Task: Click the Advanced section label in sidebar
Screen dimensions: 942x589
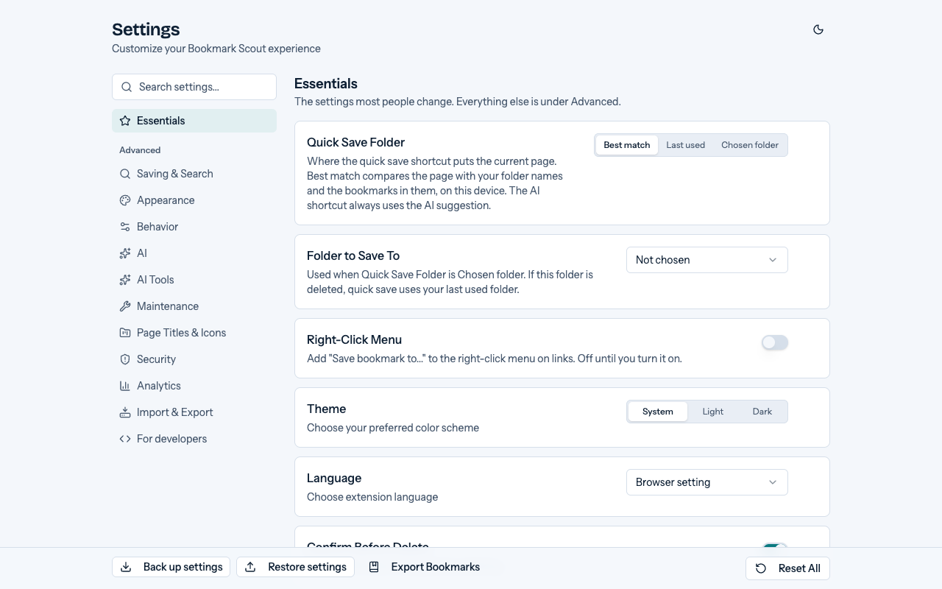Action: pyautogui.click(x=140, y=150)
